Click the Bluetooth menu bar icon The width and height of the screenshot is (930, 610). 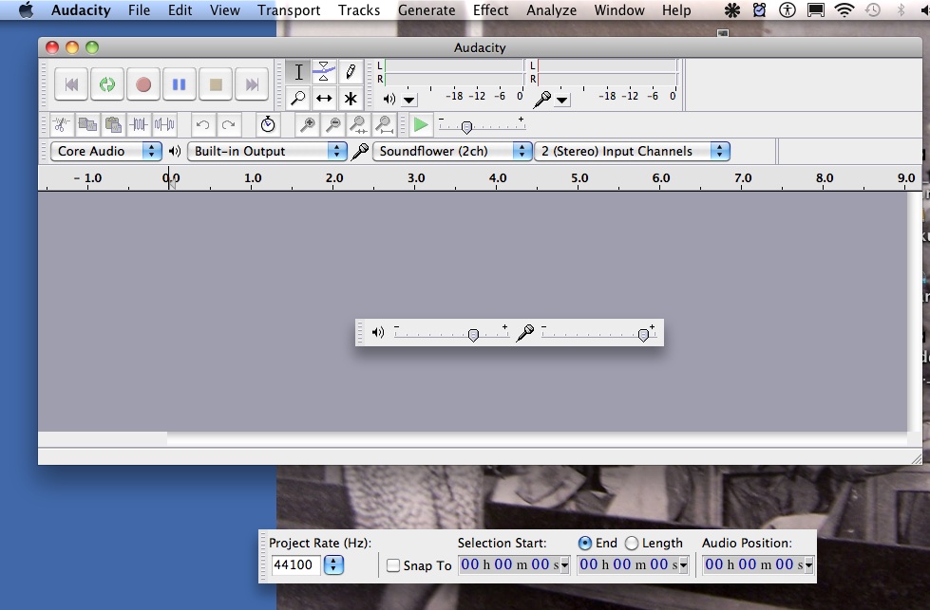pos(901,10)
